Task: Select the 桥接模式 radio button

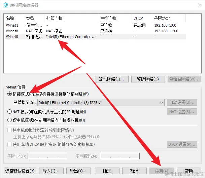Action: coord(9,94)
